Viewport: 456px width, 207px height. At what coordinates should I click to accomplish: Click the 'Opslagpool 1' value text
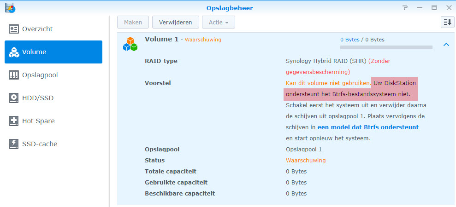[x=304, y=149]
